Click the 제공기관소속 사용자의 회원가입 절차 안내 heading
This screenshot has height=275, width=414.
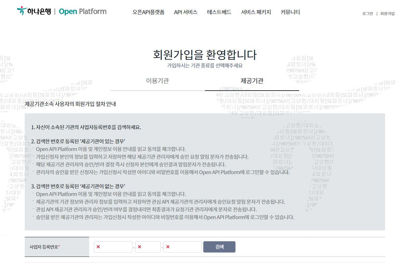click(71, 104)
